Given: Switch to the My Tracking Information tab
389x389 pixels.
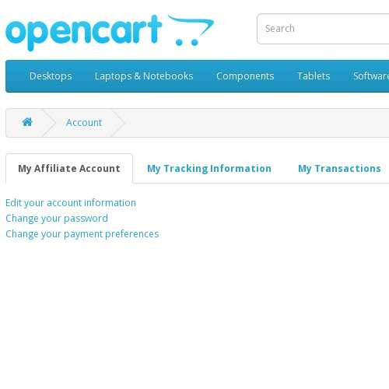Looking at the screenshot, I should click(209, 169).
